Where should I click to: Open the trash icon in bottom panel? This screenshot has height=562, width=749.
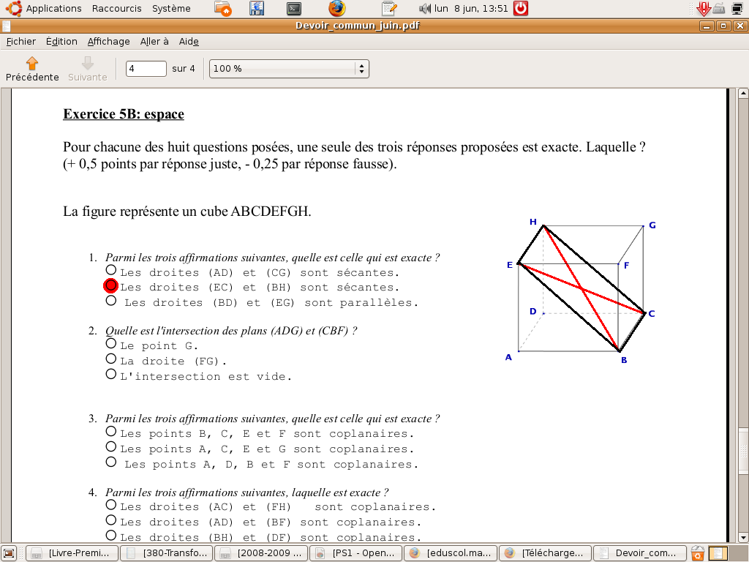click(x=698, y=553)
